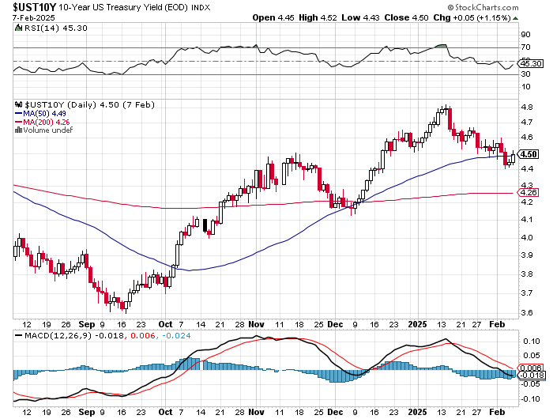Click the 30 label on RSI axis
Image resolution: width=553 pixels, height=419 pixels.
[x=525, y=74]
